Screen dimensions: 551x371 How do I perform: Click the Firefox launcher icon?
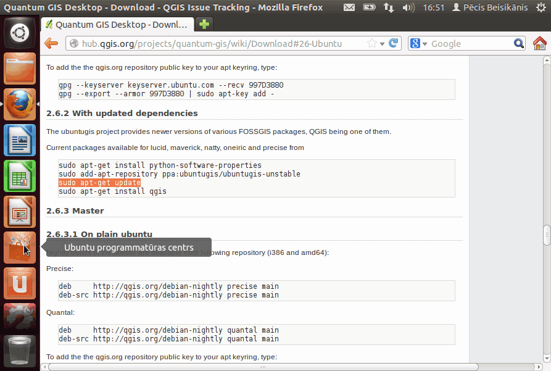point(20,104)
